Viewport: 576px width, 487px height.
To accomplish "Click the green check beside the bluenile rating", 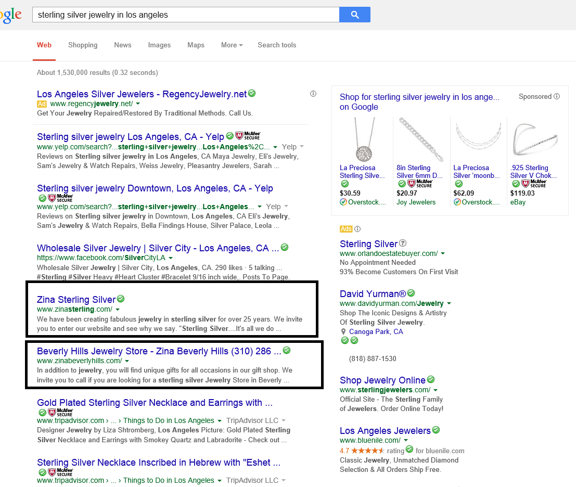I will [x=409, y=449].
